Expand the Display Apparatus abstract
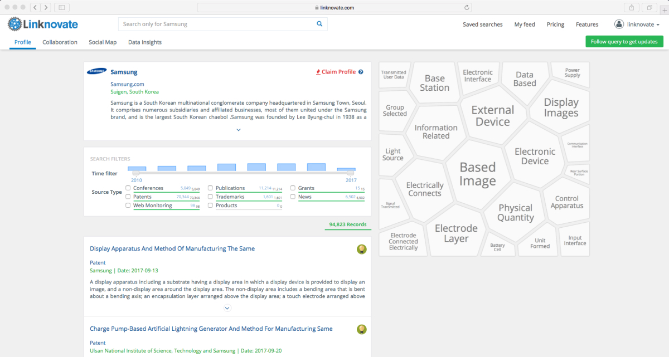The height and width of the screenshot is (357, 669). tap(227, 308)
